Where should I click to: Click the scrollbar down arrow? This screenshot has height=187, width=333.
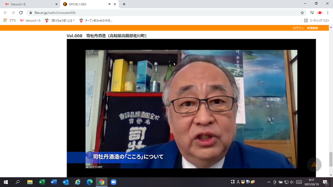tap(331, 175)
